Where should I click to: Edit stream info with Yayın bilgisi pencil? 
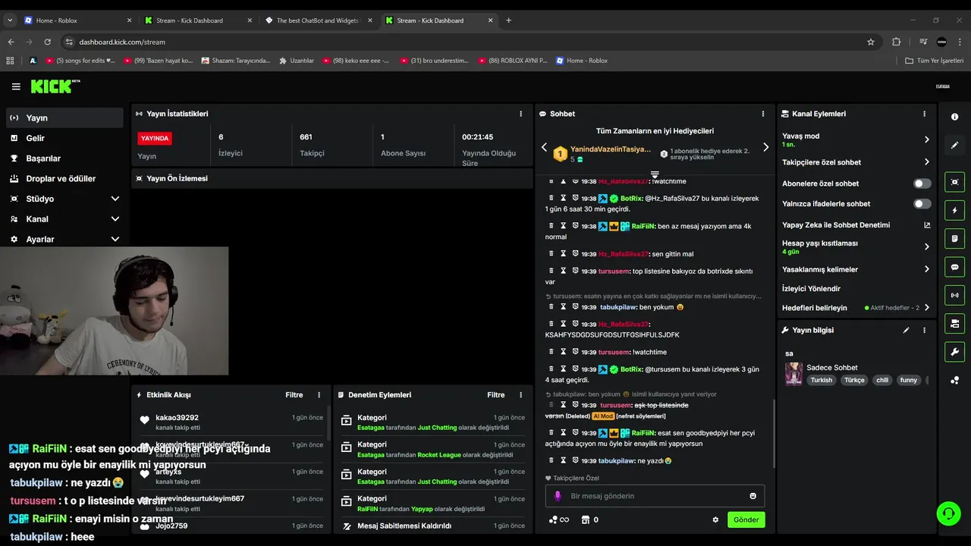tap(906, 330)
